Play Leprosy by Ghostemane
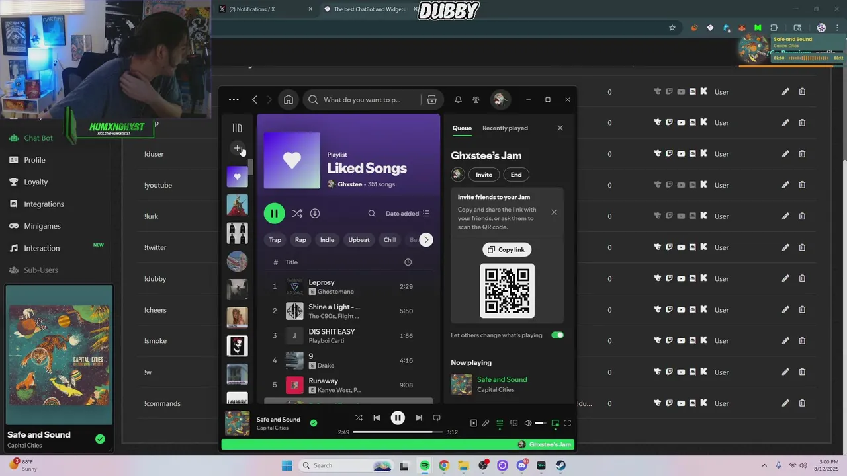The height and width of the screenshot is (476, 847). pos(349,286)
